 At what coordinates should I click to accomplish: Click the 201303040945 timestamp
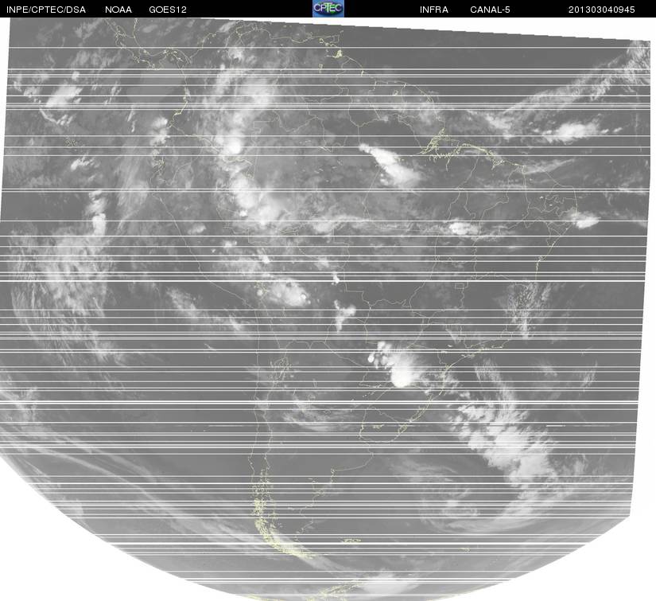point(602,10)
